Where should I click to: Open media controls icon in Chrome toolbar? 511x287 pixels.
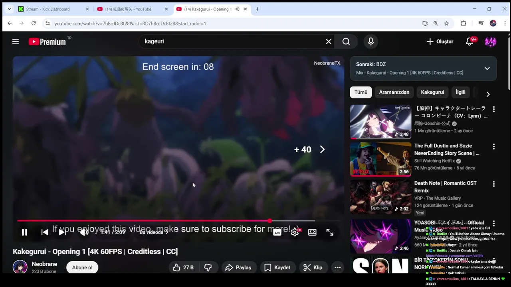click(481, 24)
